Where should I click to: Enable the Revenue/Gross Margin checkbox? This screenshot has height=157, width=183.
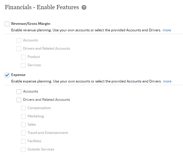[x=7, y=24]
